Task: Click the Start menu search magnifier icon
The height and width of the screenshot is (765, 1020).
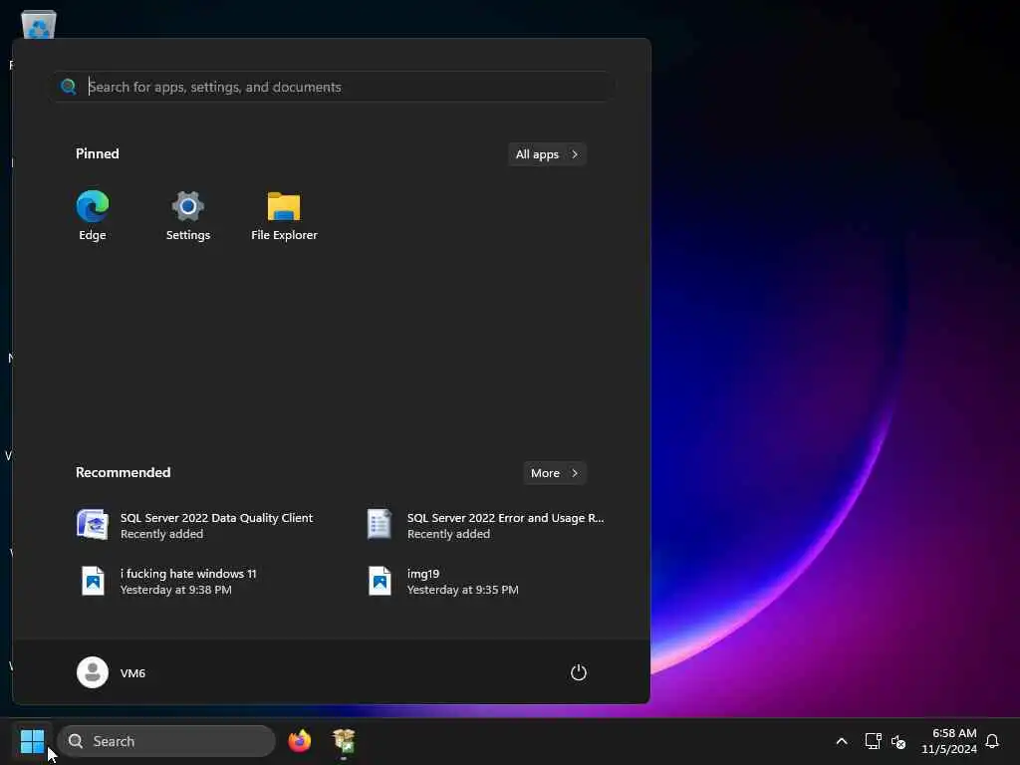Action: pos(69,87)
